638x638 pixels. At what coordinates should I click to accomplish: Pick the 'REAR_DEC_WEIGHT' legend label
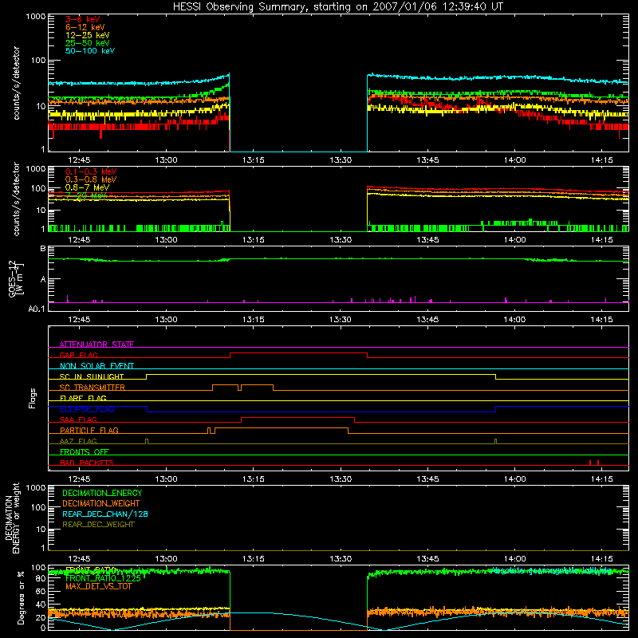coord(98,525)
